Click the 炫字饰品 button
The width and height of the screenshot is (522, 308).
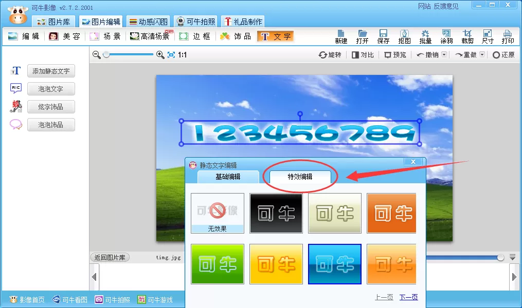(x=51, y=107)
